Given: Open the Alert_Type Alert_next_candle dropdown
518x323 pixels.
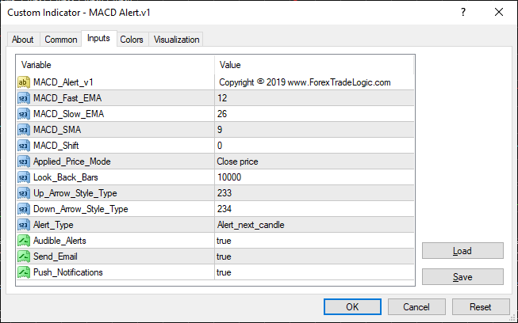Looking at the screenshot, I should [x=314, y=224].
